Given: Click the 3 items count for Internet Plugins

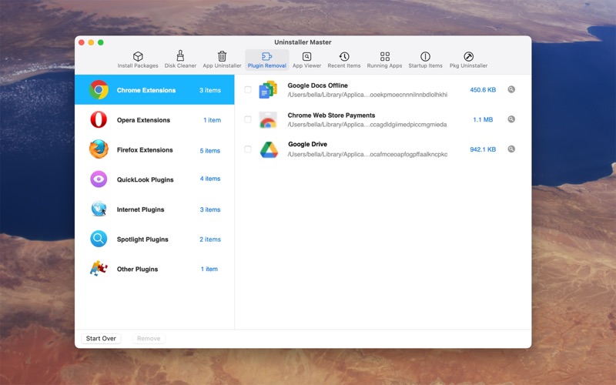Looking at the screenshot, I should click(x=209, y=209).
